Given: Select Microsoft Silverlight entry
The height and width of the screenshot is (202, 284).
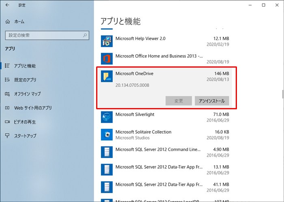Looking at the screenshot, I should tap(165, 117).
